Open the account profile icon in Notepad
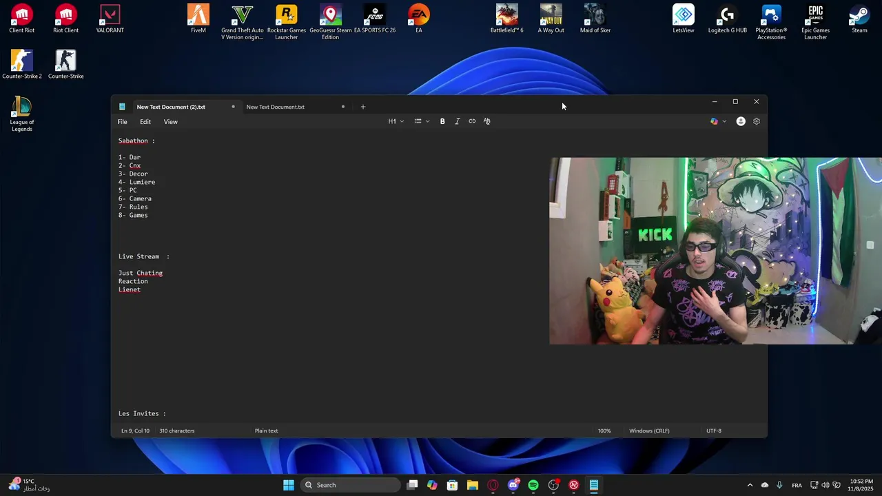Image resolution: width=882 pixels, height=496 pixels. 741,121
